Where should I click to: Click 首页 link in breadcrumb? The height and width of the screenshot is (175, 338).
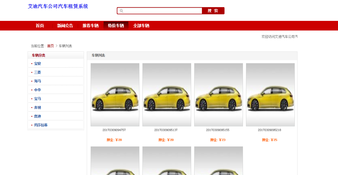coord(50,46)
